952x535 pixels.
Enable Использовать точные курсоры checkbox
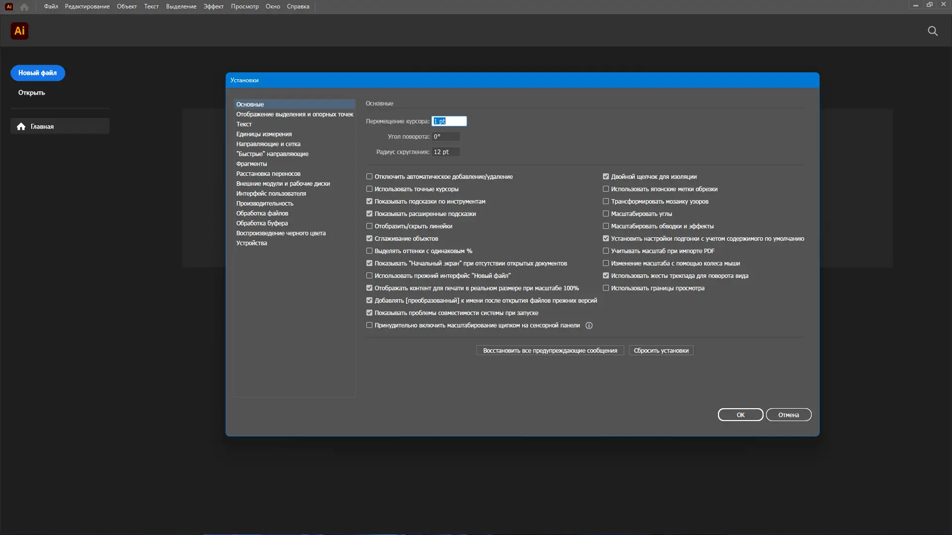[x=369, y=189]
